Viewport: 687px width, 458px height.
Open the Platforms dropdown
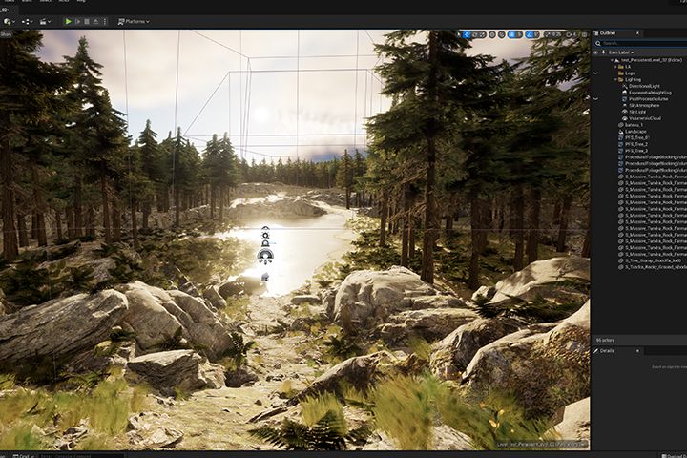pos(134,22)
